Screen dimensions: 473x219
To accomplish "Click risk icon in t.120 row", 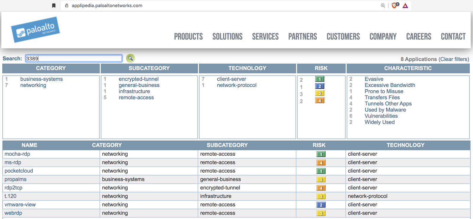I will point(321,196).
